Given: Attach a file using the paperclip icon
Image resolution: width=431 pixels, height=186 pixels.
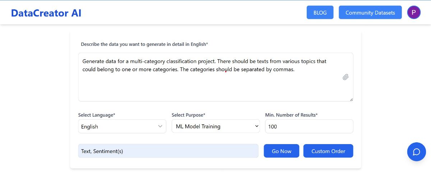Looking at the screenshot, I should [x=346, y=77].
